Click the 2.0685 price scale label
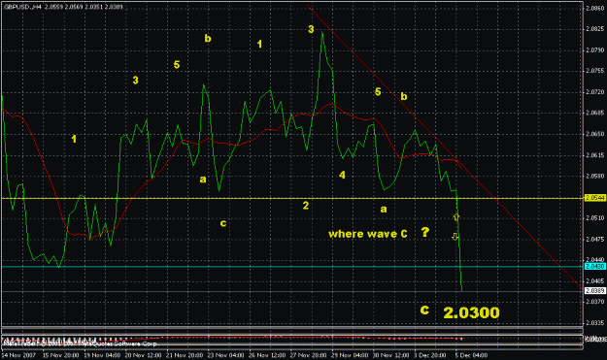Image resolution: width=607 pixels, height=360 pixels. (x=595, y=113)
